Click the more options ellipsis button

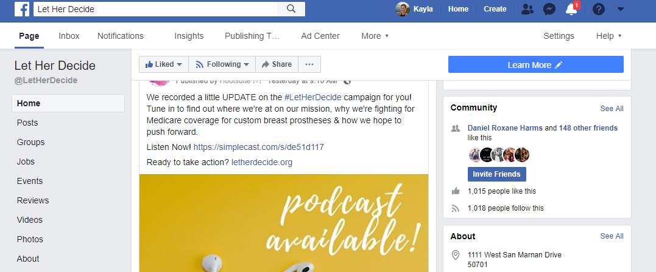tap(309, 64)
